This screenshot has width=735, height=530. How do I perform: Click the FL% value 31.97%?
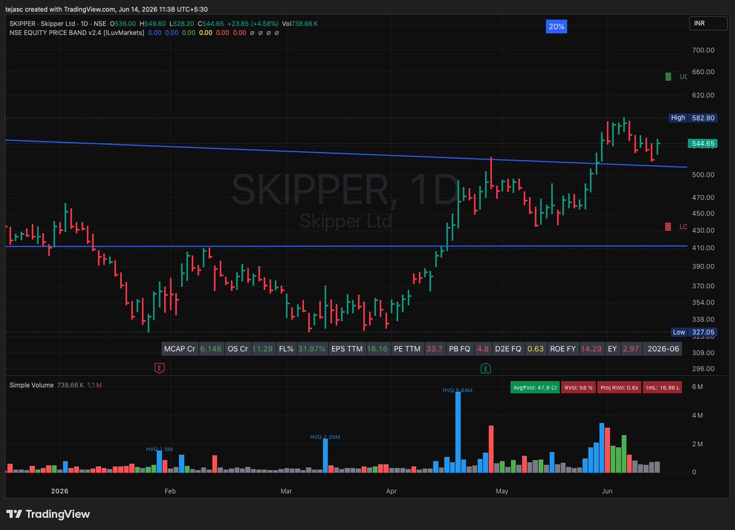coord(312,349)
